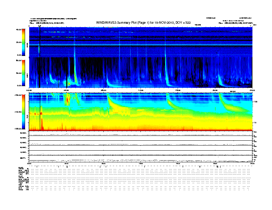The width and height of the screenshot is (272, 210).
Task: Select the 20.00 tick on RAD2 color scale
Action: pos(19,42)
